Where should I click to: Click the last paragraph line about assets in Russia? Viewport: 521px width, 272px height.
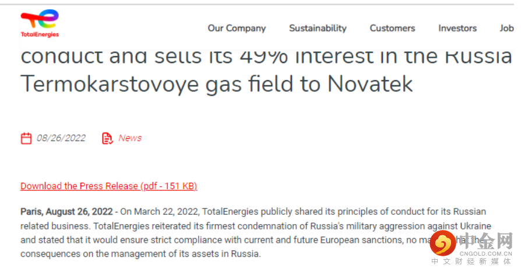pyautogui.click(x=140, y=254)
